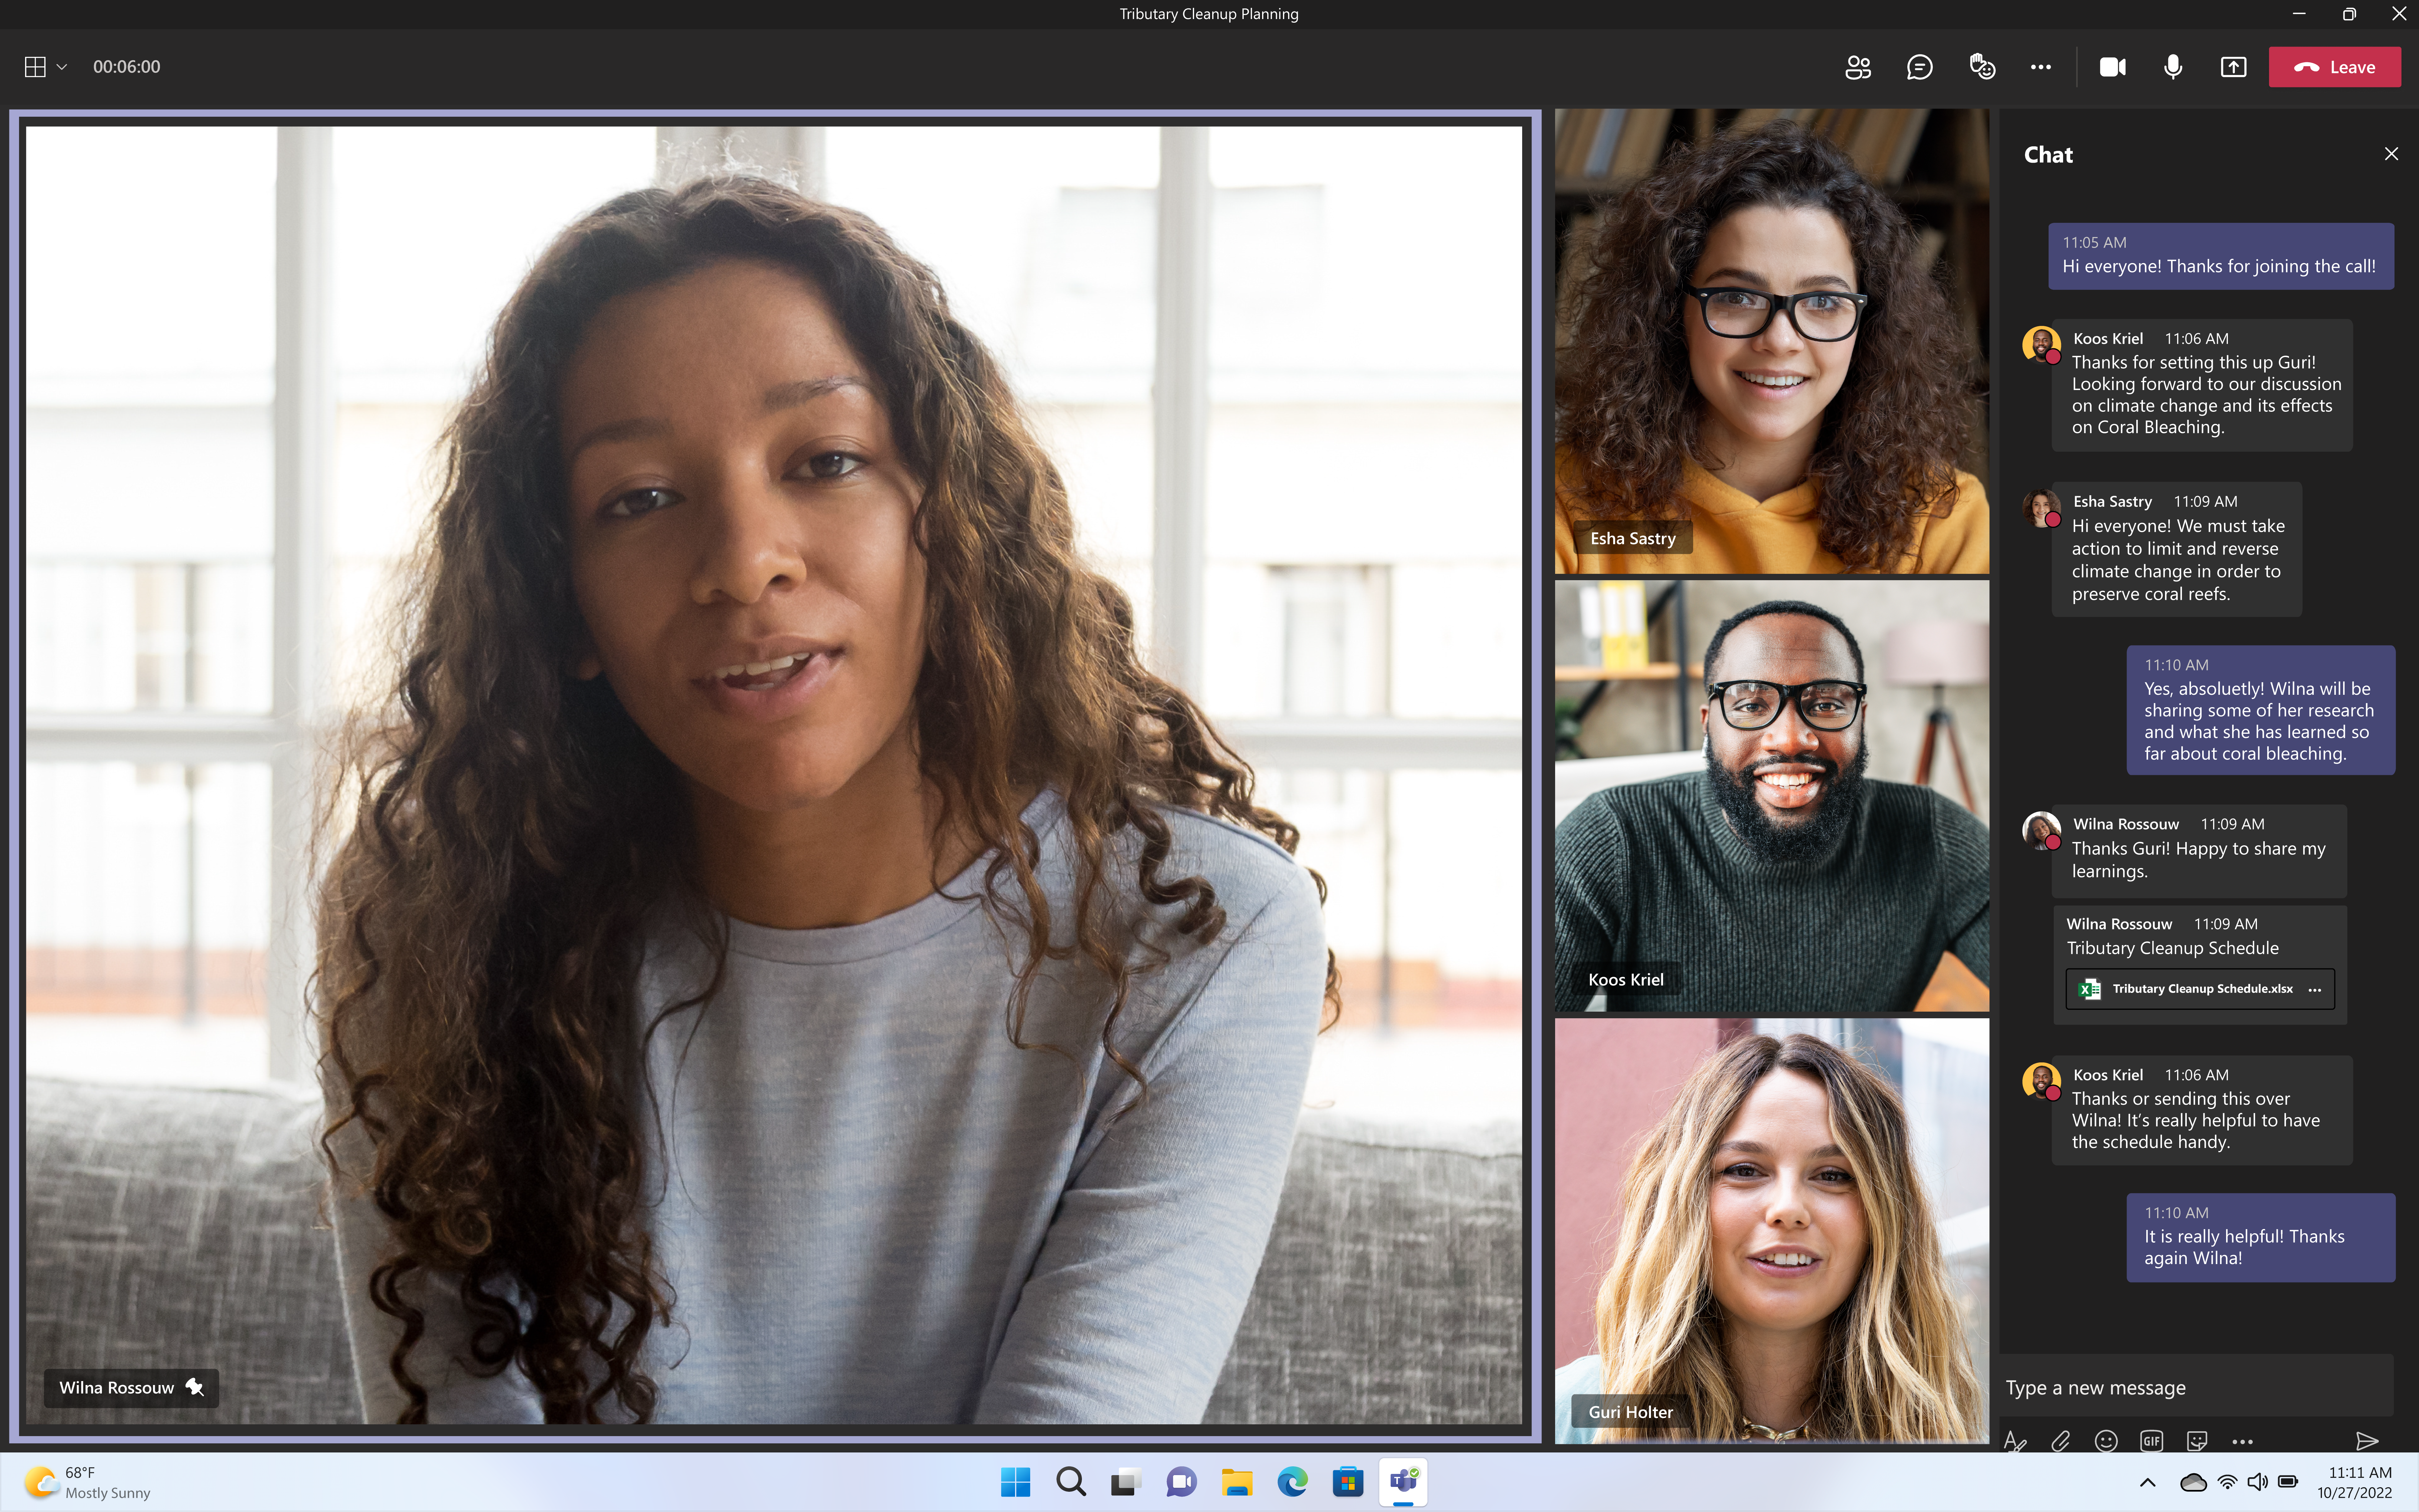Open More actions ellipsis in meeting toolbar
This screenshot has height=1512, width=2419.
(x=2041, y=67)
